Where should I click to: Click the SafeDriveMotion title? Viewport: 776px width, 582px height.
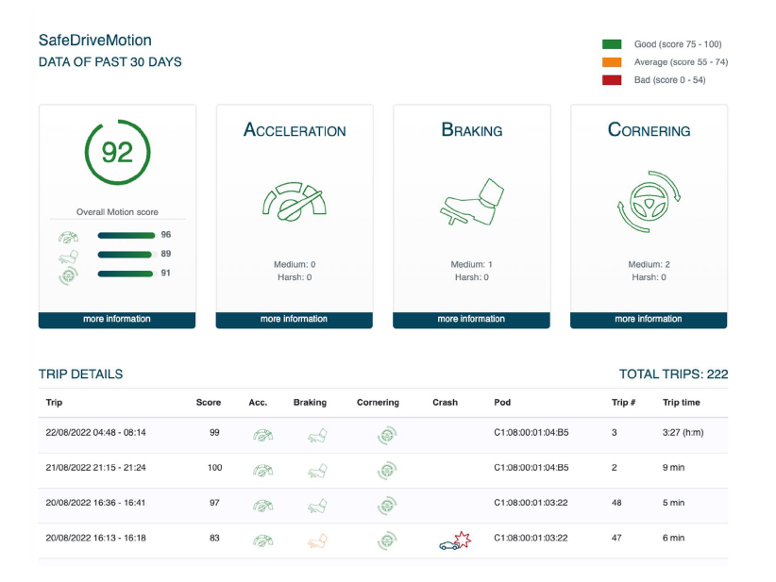(x=94, y=41)
